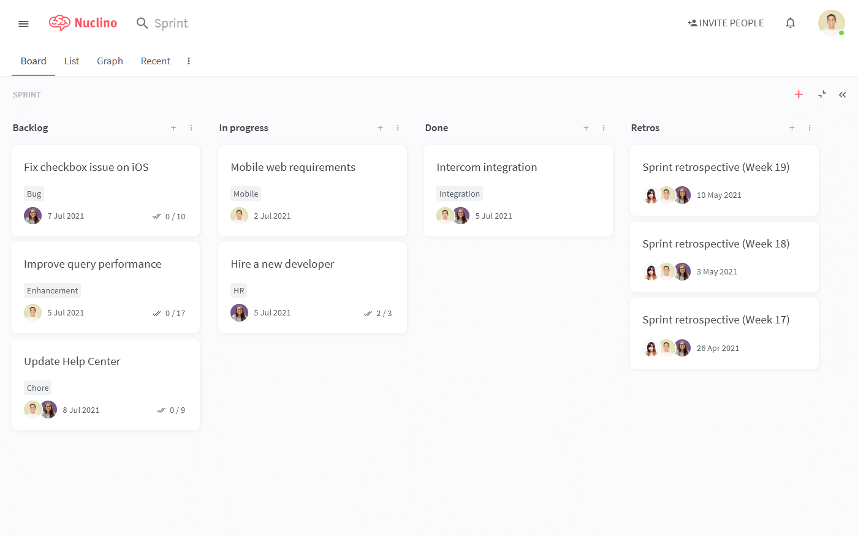Image resolution: width=858 pixels, height=536 pixels.
Task: Open Backlog column options menu
Action: click(x=191, y=128)
